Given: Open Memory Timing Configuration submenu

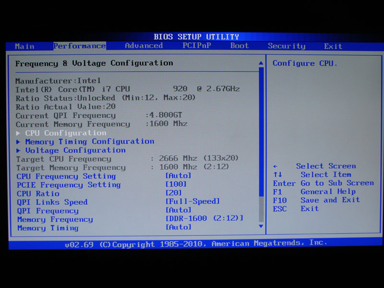Looking at the screenshot, I should click(x=90, y=142).
